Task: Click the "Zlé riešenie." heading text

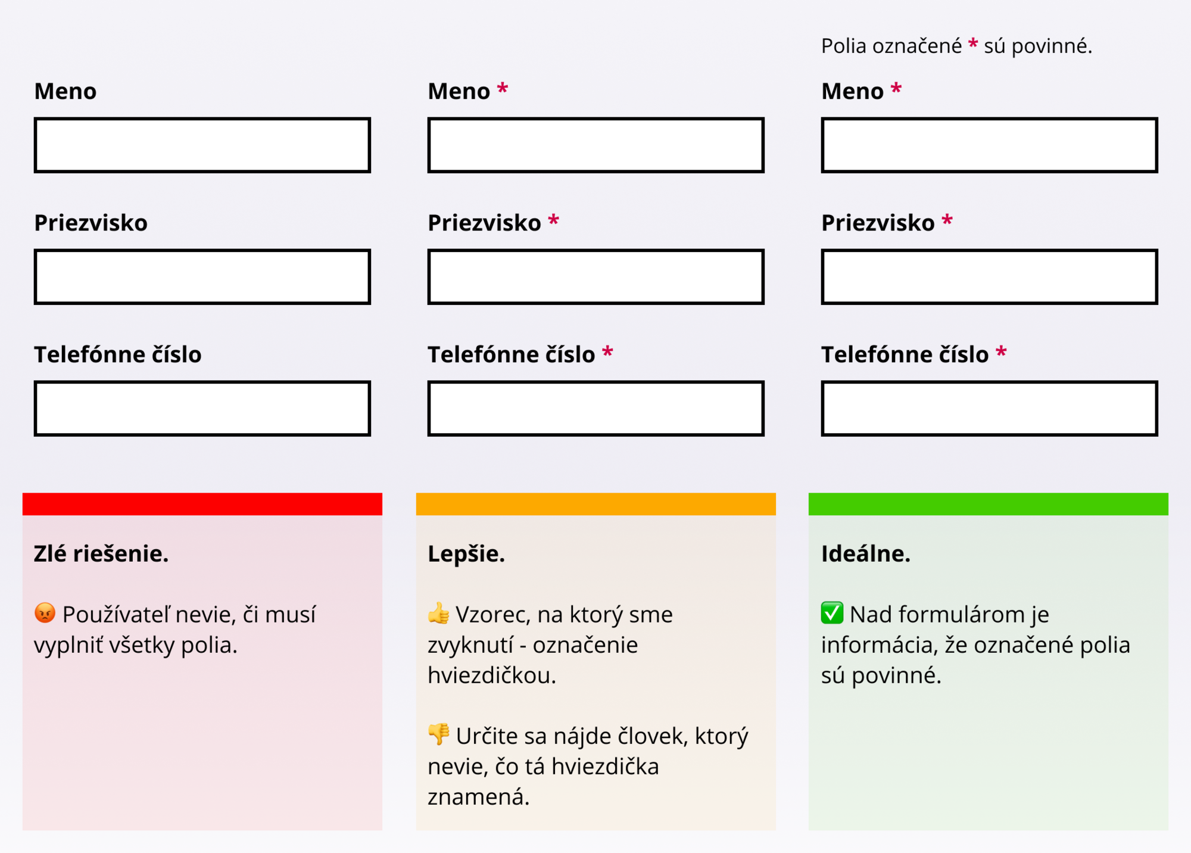Action: coord(101,554)
